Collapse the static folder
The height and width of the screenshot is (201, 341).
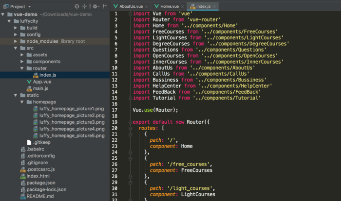click(x=16, y=95)
